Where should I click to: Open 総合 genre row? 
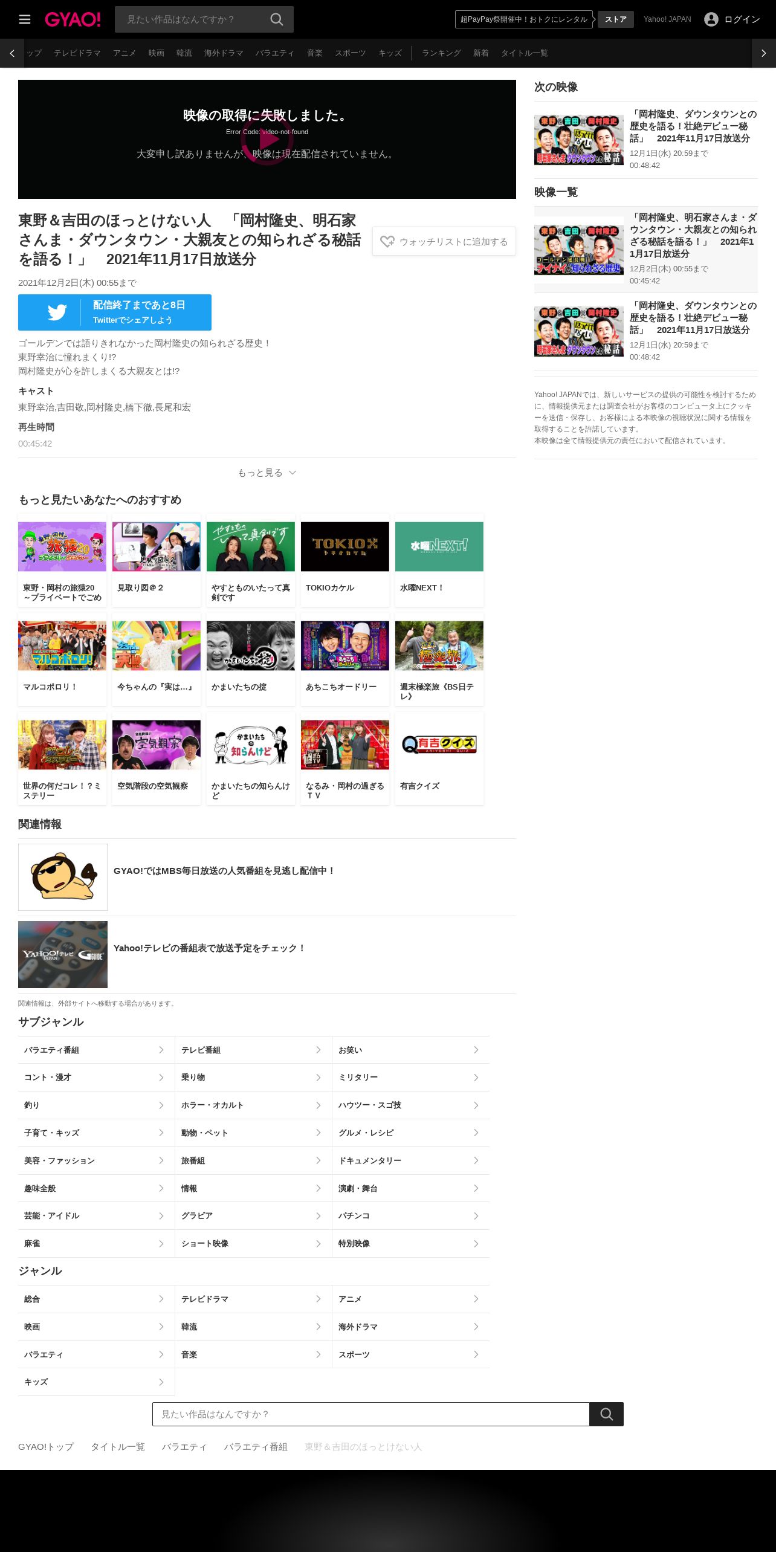pos(96,1299)
